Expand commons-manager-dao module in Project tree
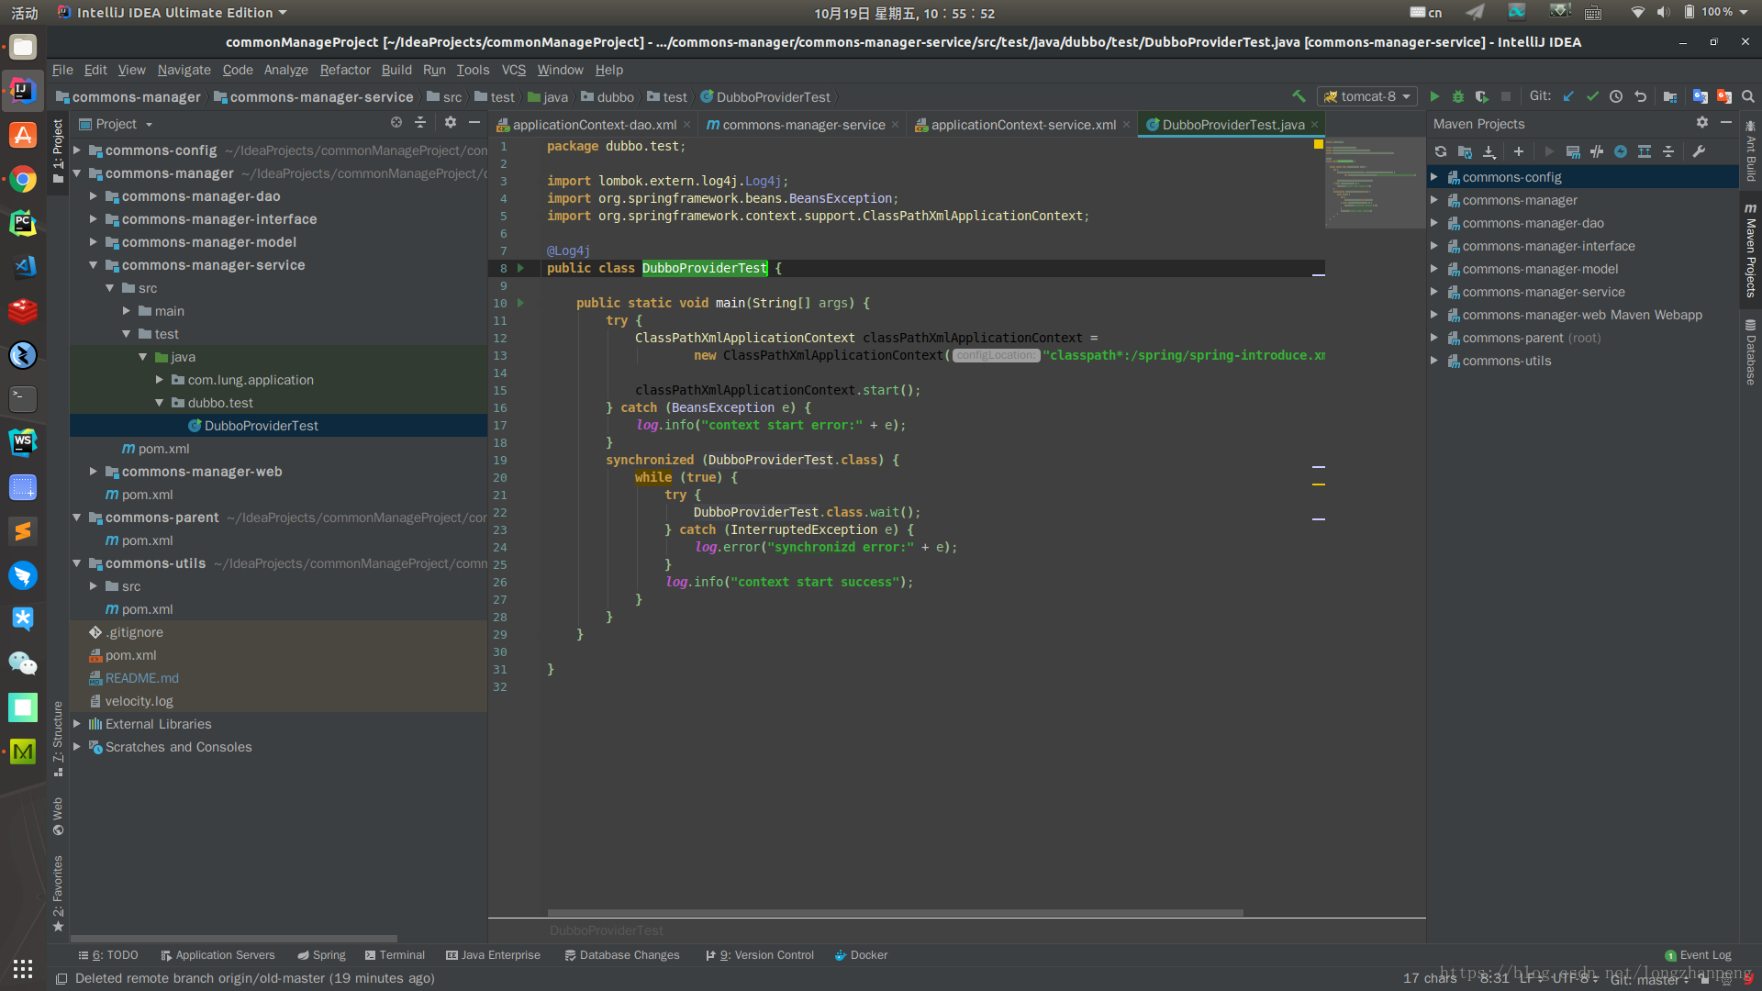 click(x=94, y=196)
